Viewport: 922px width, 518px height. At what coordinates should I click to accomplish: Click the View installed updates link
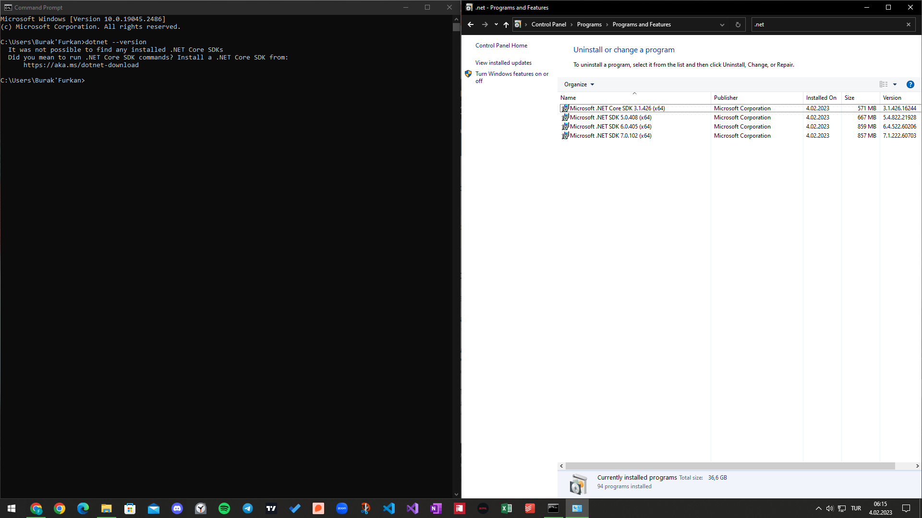click(503, 63)
